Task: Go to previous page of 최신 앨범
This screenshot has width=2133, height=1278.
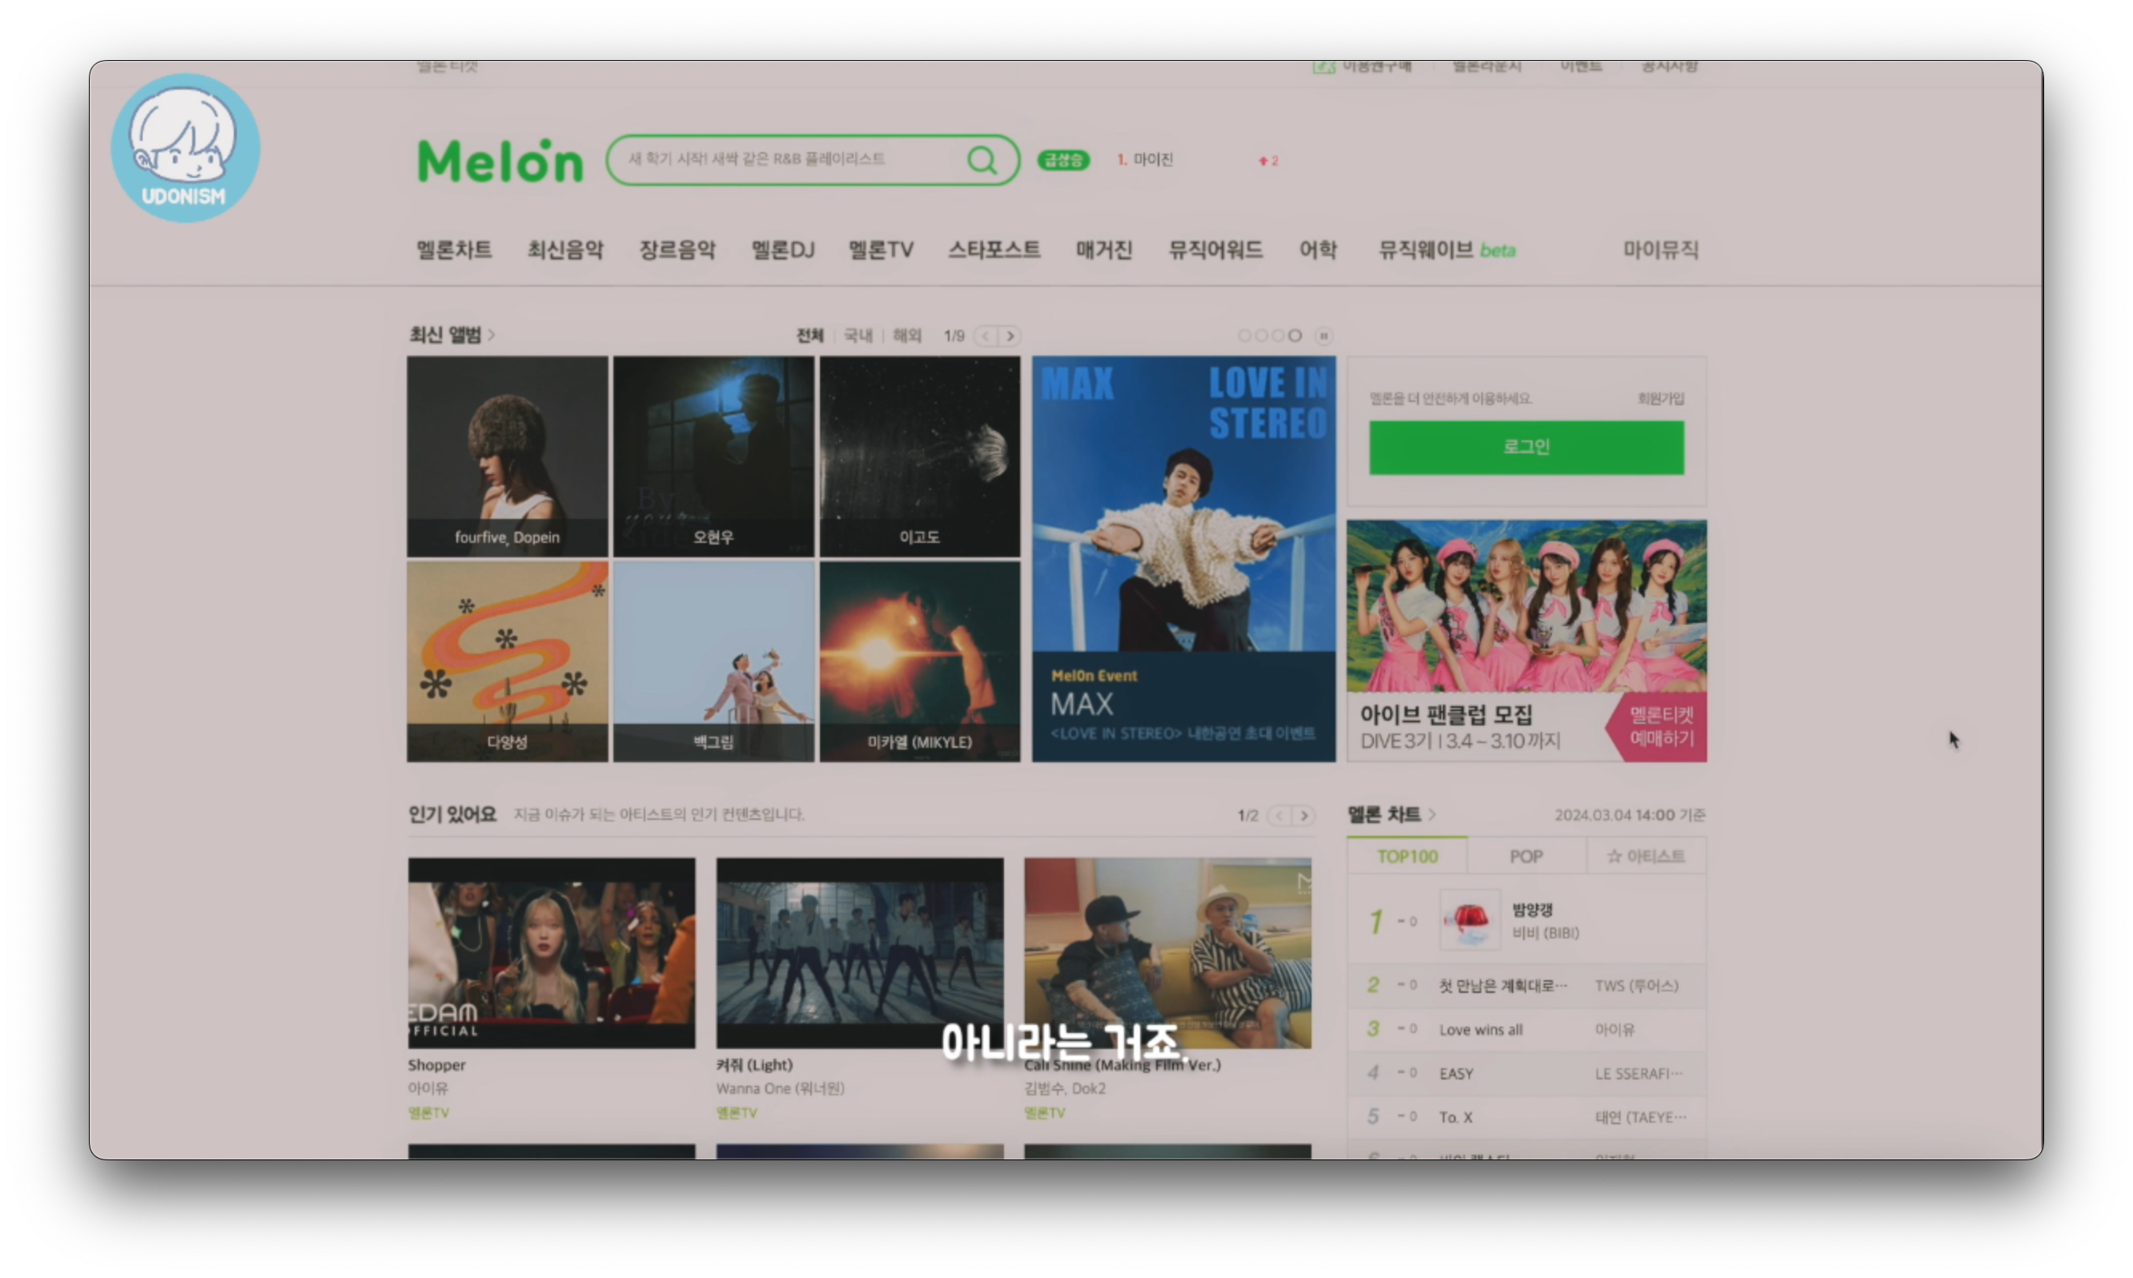Action: point(985,336)
